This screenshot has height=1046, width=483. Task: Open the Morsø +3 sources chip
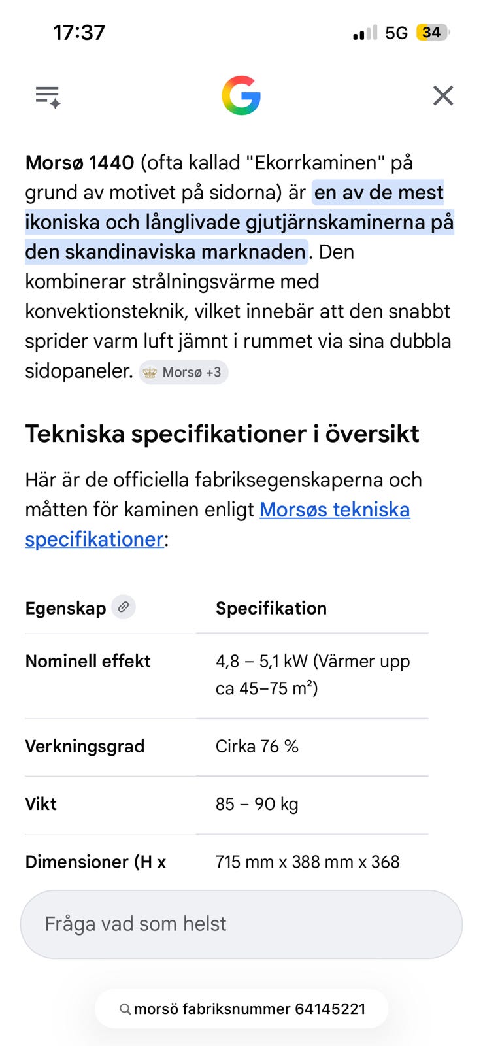pyautogui.click(x=184, y=372)
